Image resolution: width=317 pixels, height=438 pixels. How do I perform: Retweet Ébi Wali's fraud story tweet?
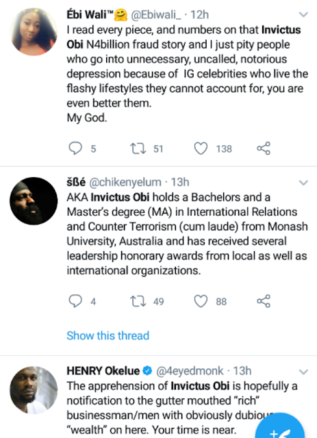(x=138, y=149)
